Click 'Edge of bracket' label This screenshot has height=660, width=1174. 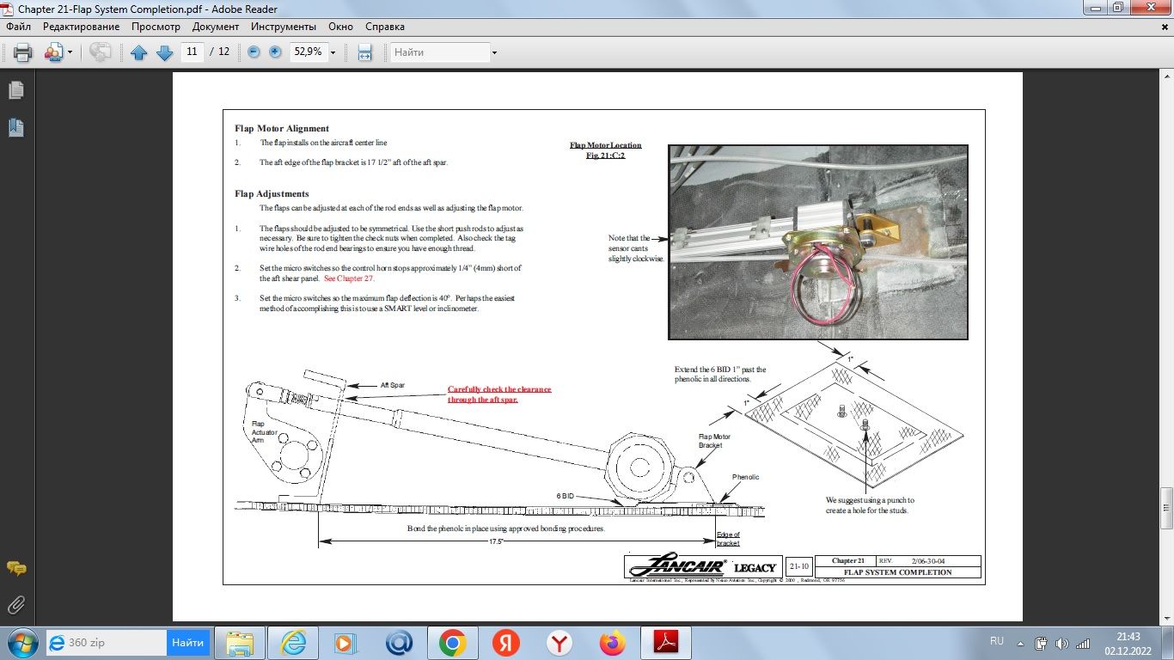coord(728,539)
